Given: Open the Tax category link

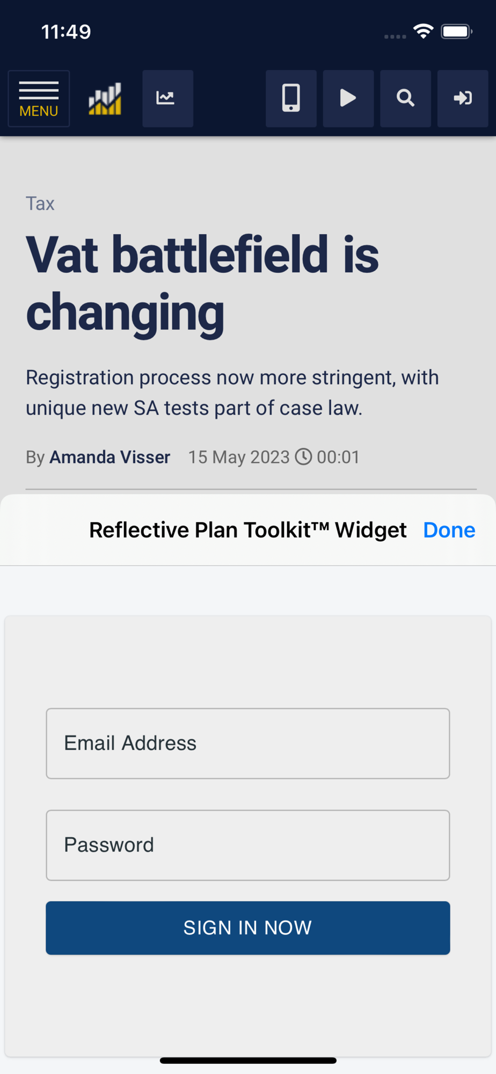Looking at the screenshot, I should coord(40,204).
